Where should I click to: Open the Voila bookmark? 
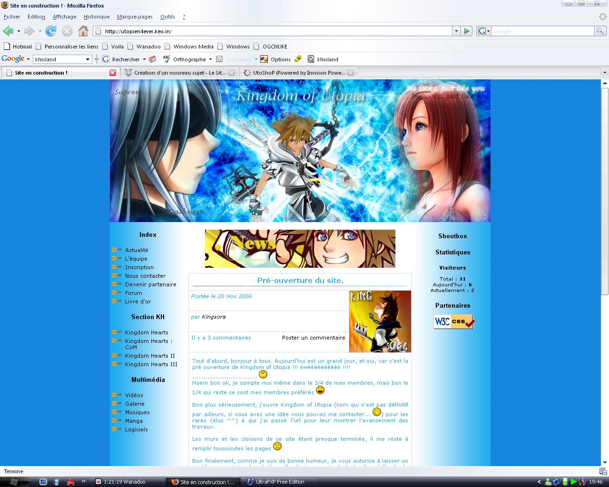tap(113, 47)
